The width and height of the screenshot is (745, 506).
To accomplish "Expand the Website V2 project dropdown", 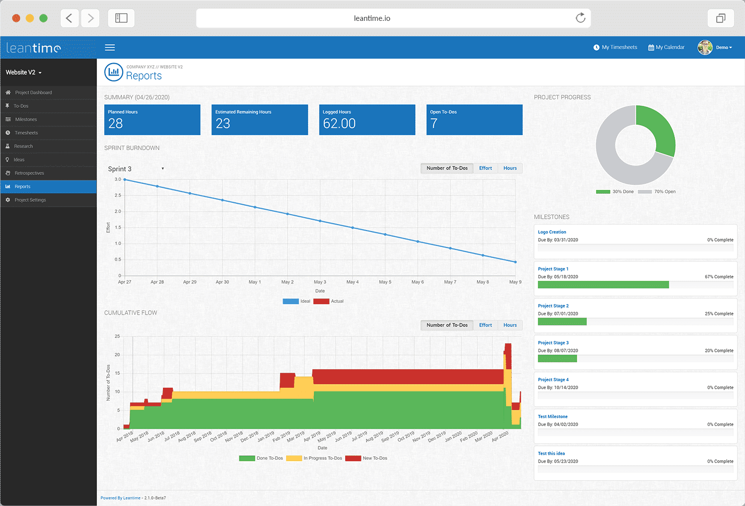I will (23, 72).
